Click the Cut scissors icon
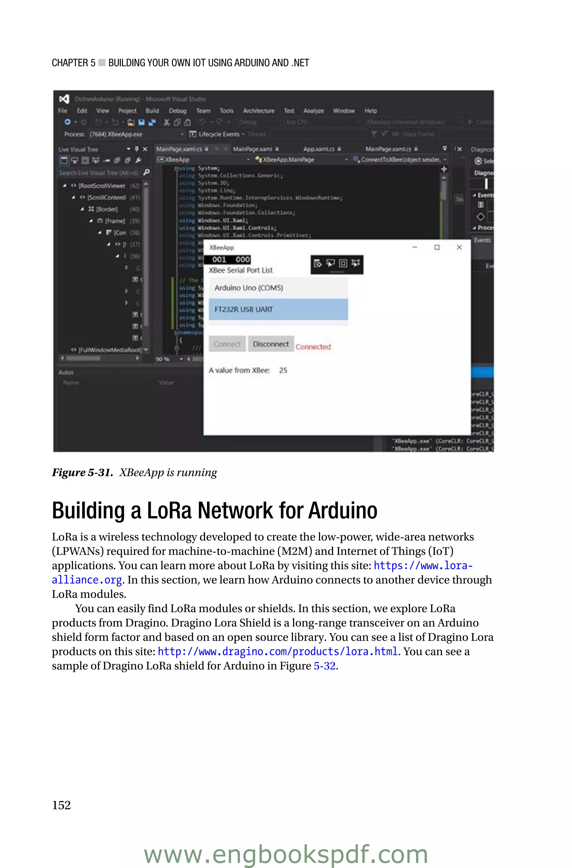This screenshot has height=868, width=572. coord(167,122)
